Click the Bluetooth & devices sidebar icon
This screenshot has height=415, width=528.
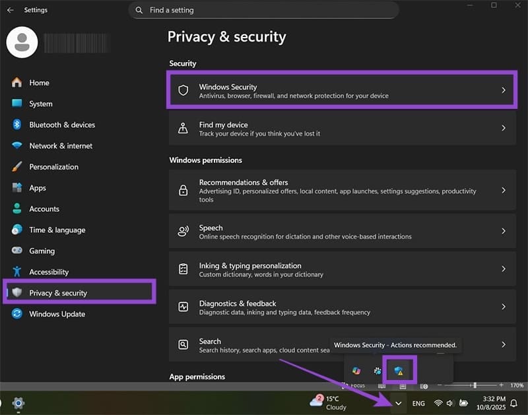(16, 125)
